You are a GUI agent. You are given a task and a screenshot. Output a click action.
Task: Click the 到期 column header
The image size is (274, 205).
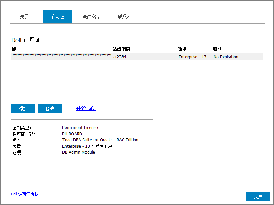tap(217, 49)
